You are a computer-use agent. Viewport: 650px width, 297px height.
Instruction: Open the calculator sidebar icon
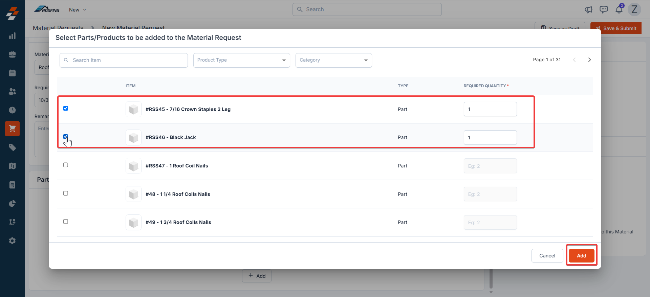click(x=12, y=185)
